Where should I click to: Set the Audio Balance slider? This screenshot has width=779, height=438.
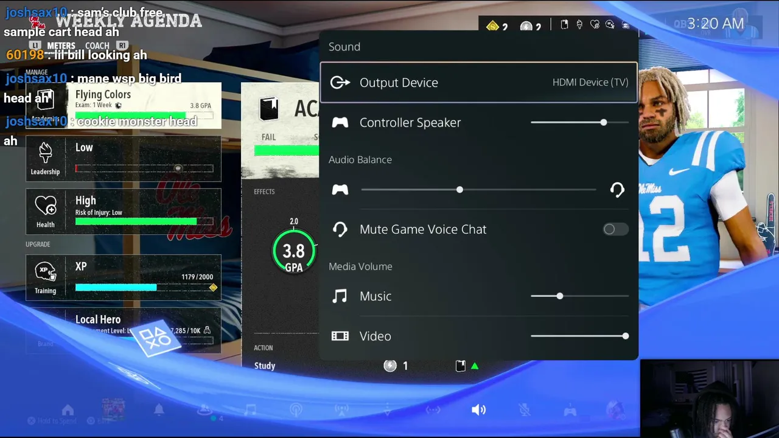click(478, 190)
